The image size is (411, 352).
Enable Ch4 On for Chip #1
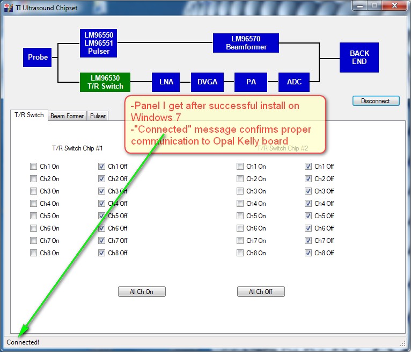point(33,204)
